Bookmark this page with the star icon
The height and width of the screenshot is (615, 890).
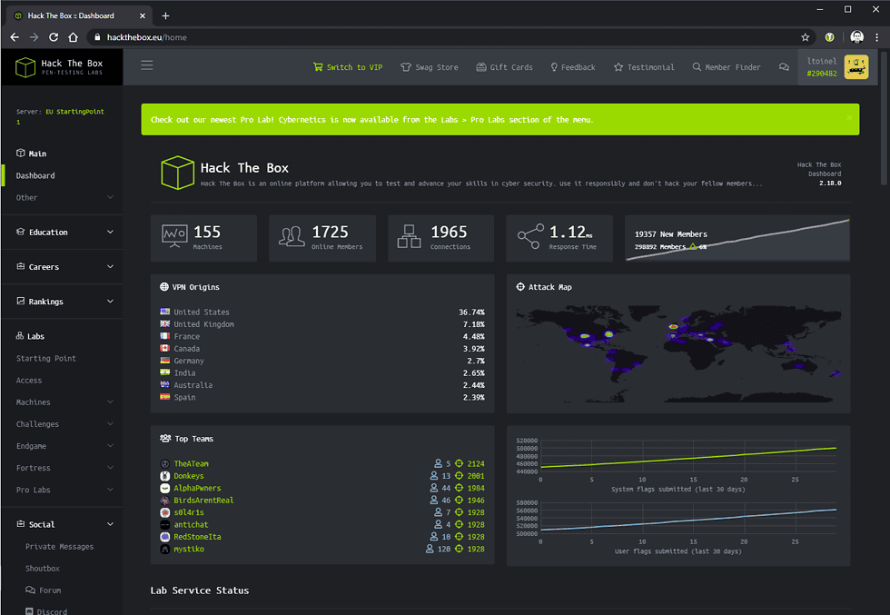[x=805, y=37]
